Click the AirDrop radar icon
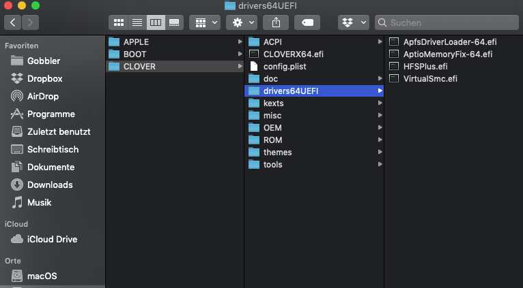Viewport: 523px width, 288px height. pos(17,96)
